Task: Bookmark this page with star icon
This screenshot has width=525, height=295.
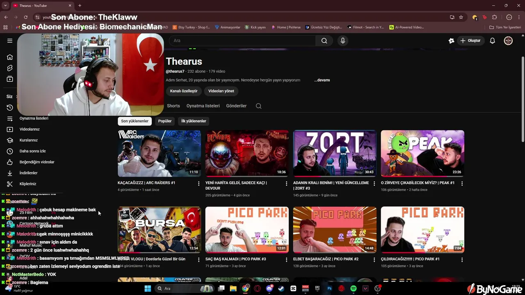Action: coord(461,17)
